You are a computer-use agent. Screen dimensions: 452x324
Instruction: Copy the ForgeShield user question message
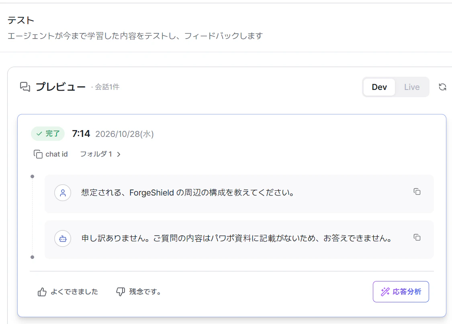(417, 192)
